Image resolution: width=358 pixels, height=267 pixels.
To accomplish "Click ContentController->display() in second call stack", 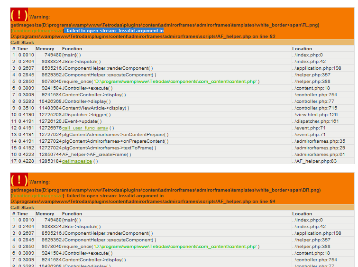I will (94, 260).
